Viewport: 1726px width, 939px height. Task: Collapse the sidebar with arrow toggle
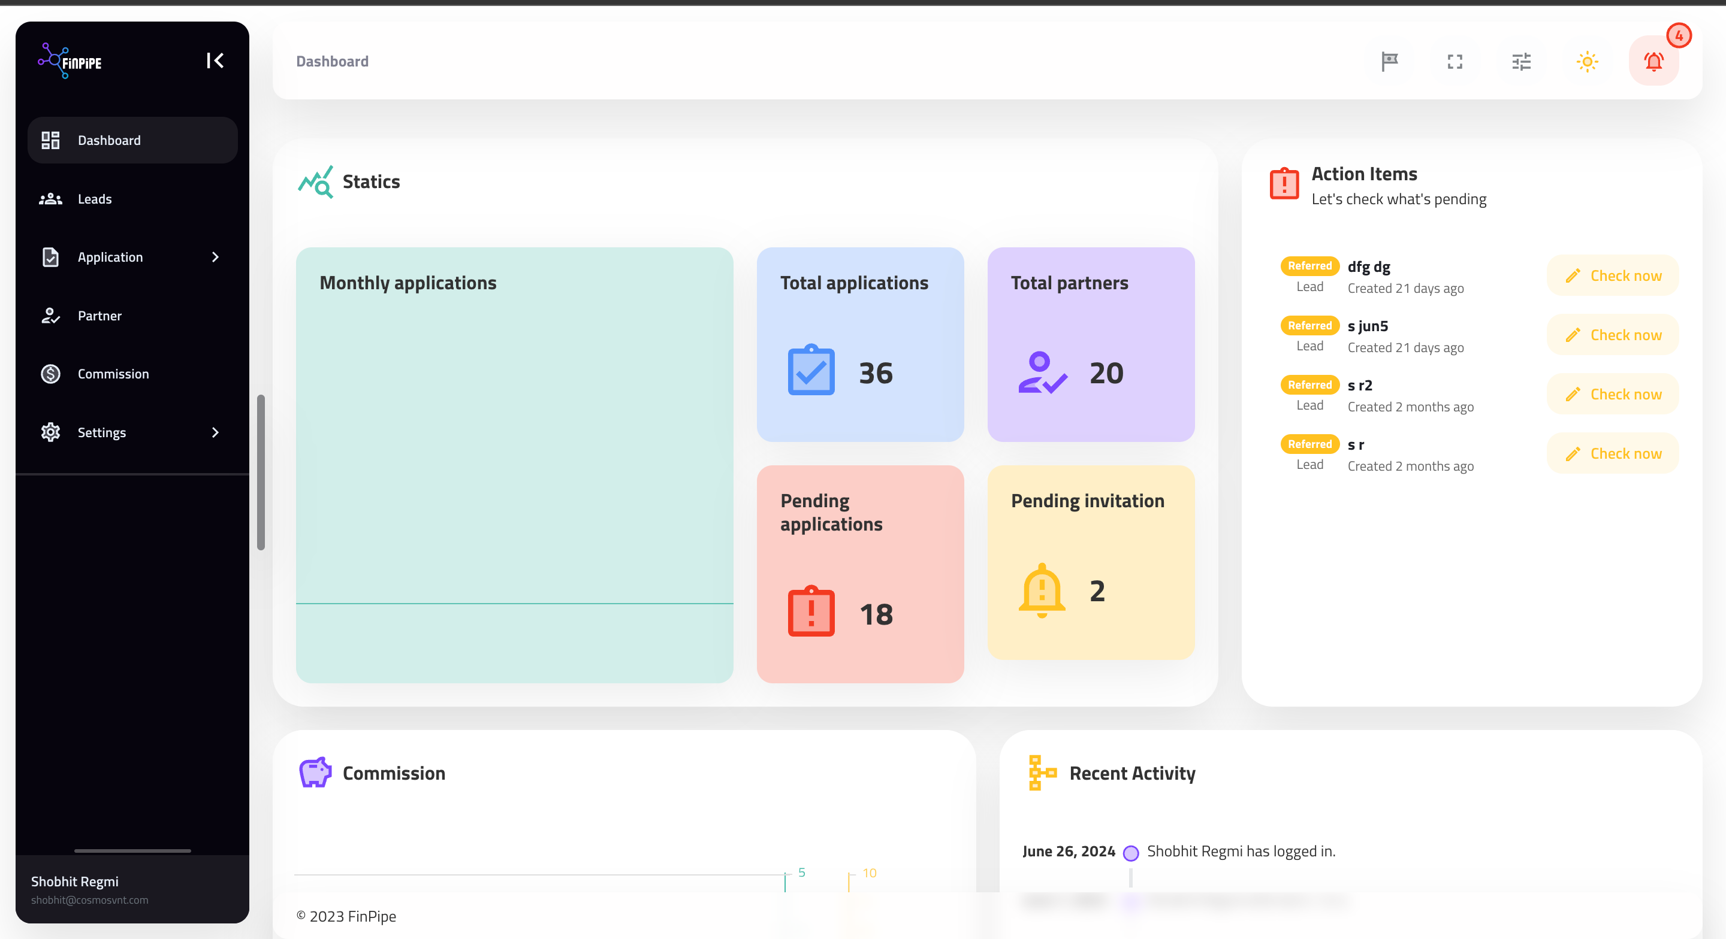(215, 61)
